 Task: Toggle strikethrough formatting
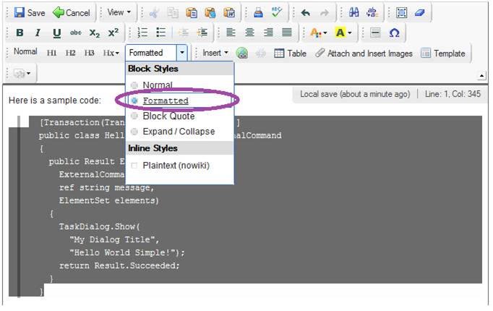coord(75,33)
